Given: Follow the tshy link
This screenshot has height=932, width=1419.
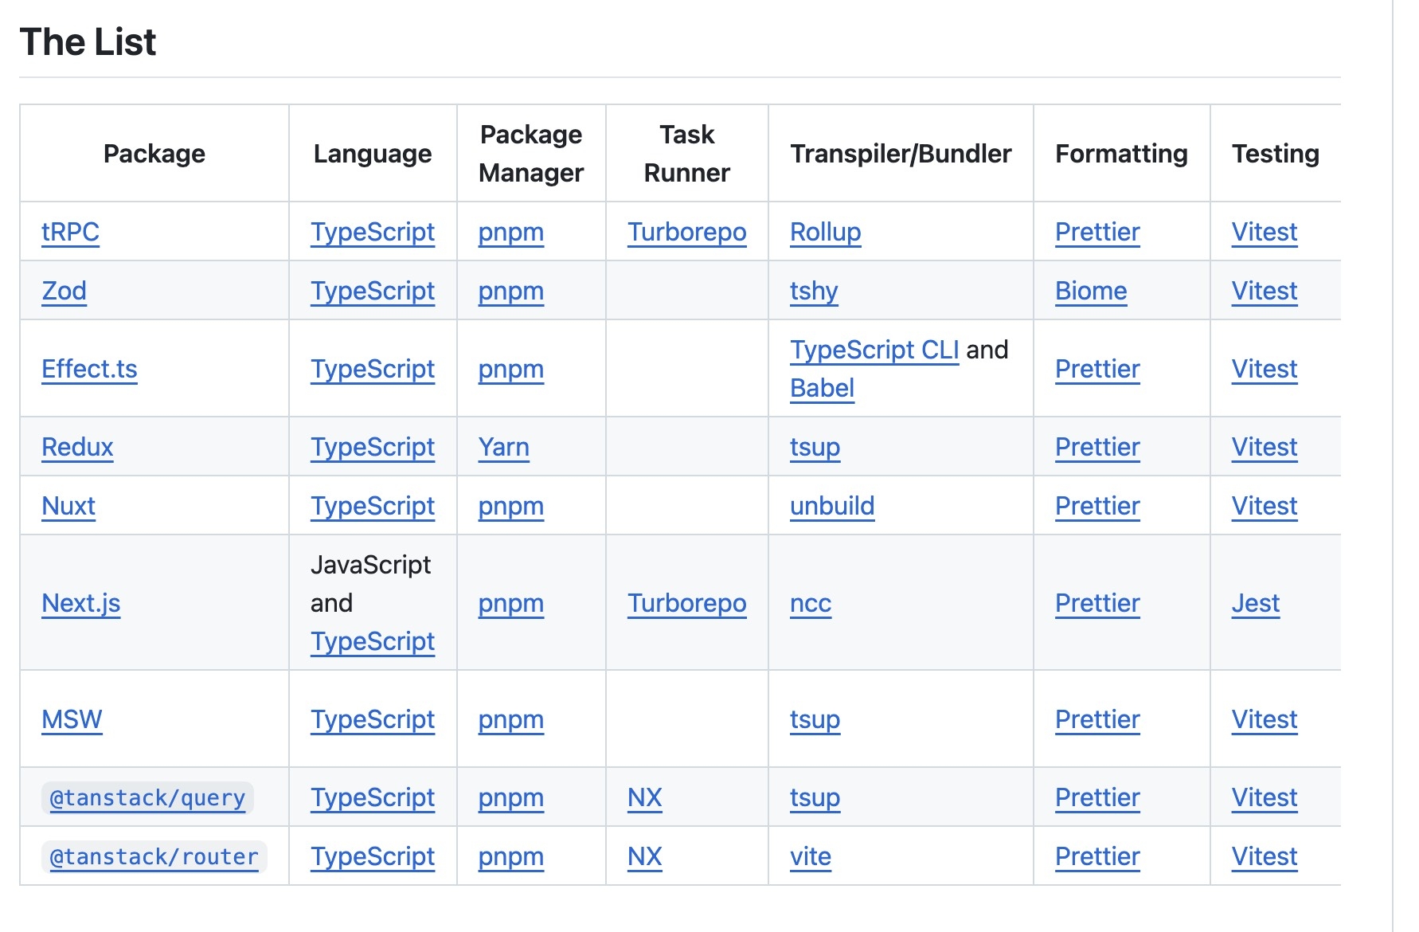Looking at the screenshot, I should point(814,291).
